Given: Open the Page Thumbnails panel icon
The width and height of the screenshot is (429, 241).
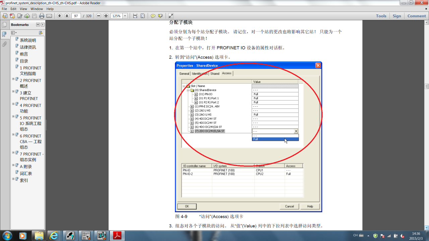Looking at the screenshot, I should pyautogui.click(x=4, y=24).
